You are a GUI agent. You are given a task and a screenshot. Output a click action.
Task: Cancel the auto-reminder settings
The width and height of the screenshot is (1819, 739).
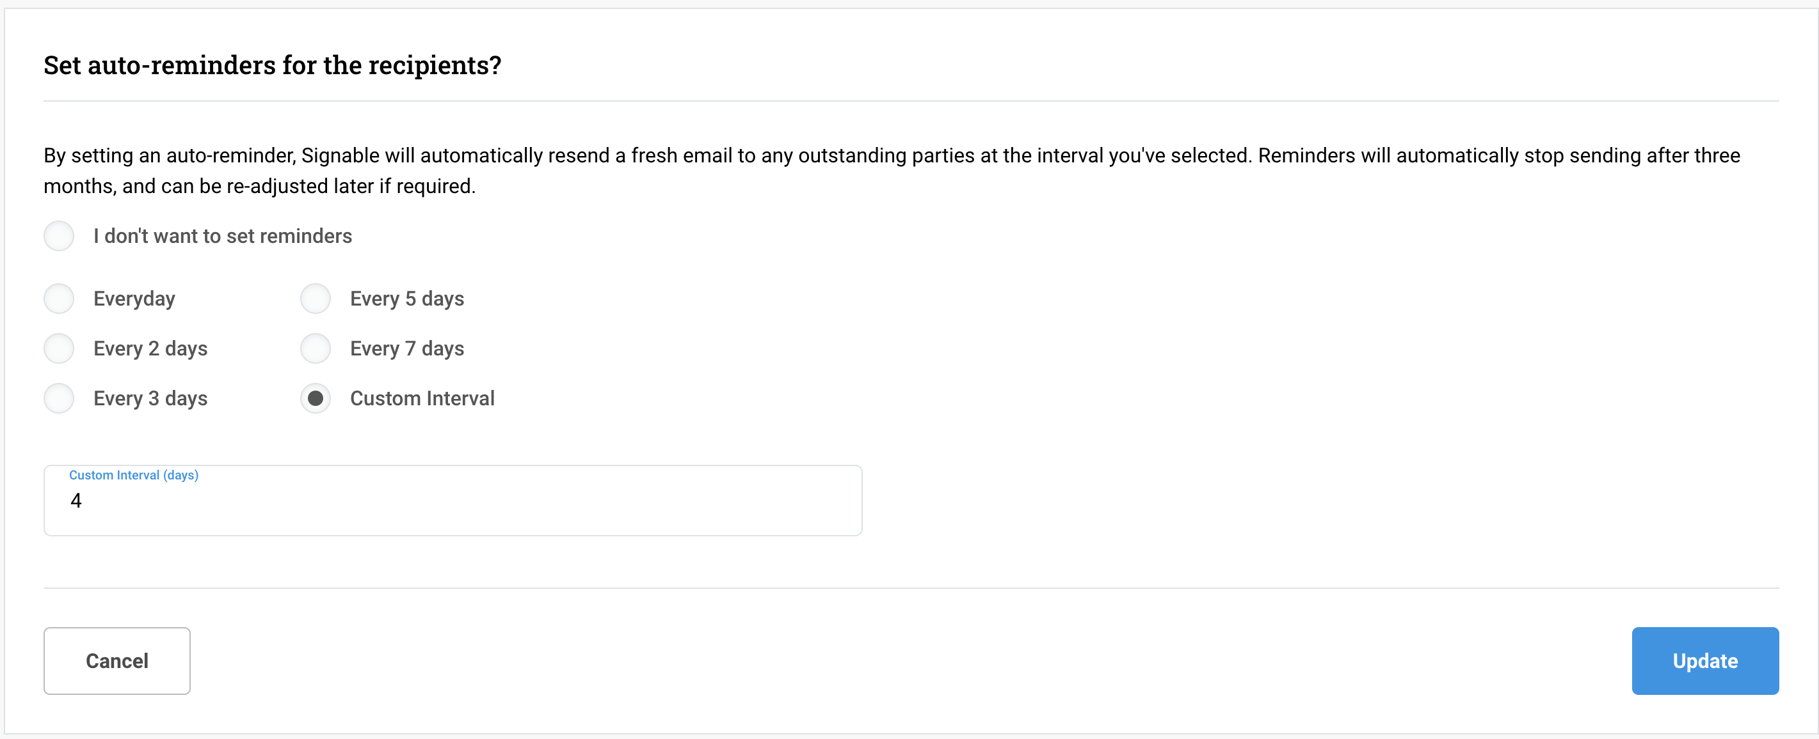pyautogui.click(x=116, y=661)
